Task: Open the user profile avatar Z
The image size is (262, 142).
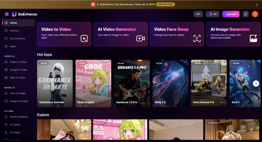Action: point(255,14)
